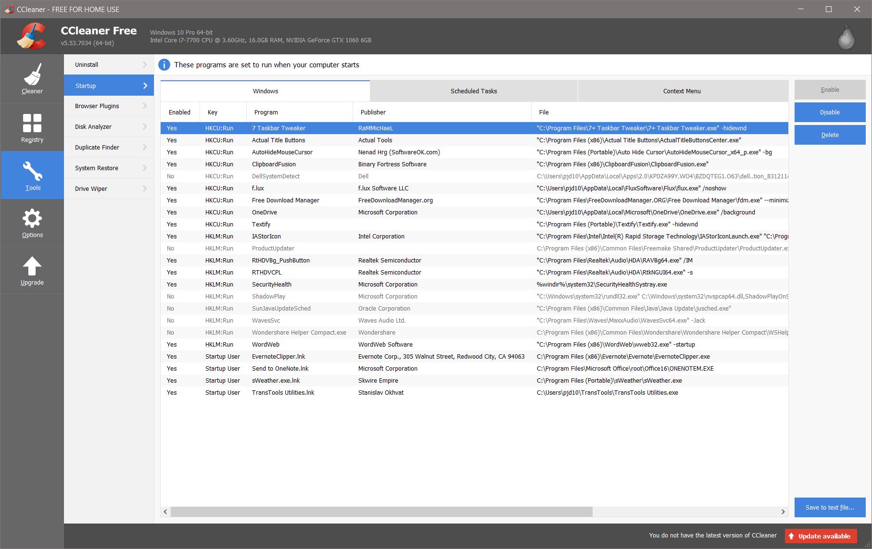872x549 pixels.
Task: Select the ClipboardFusion entry
Action: [474, 164]
